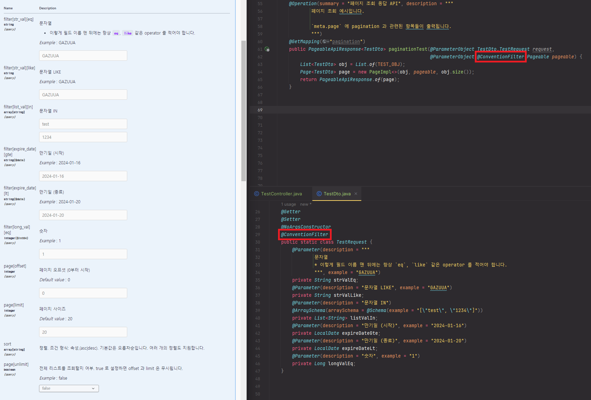
Task: Click the filter[str_val][like] GAZUUA input field
Action: click(x=83, y=95)
